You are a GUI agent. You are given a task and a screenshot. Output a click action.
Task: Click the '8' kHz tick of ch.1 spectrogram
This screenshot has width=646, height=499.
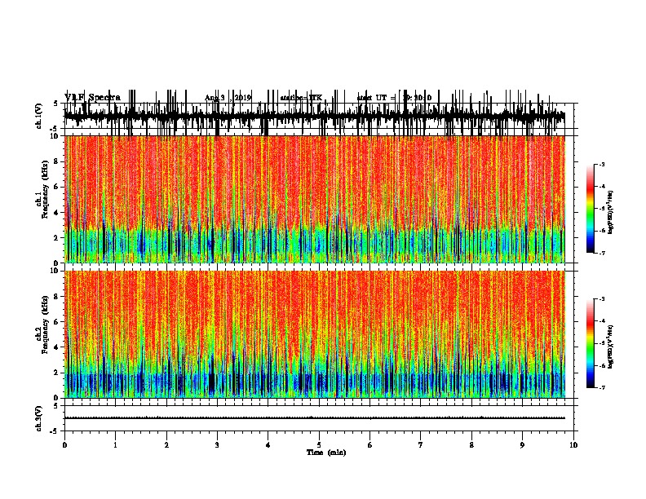[x=57, y=161]
